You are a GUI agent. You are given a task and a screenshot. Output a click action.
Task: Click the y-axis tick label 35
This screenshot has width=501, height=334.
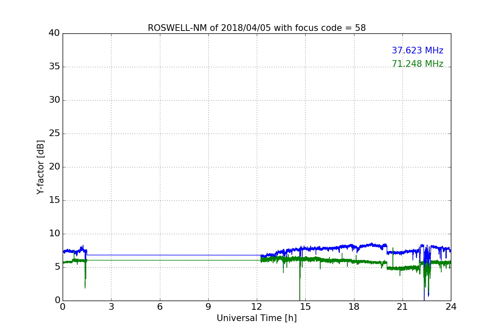54,67
